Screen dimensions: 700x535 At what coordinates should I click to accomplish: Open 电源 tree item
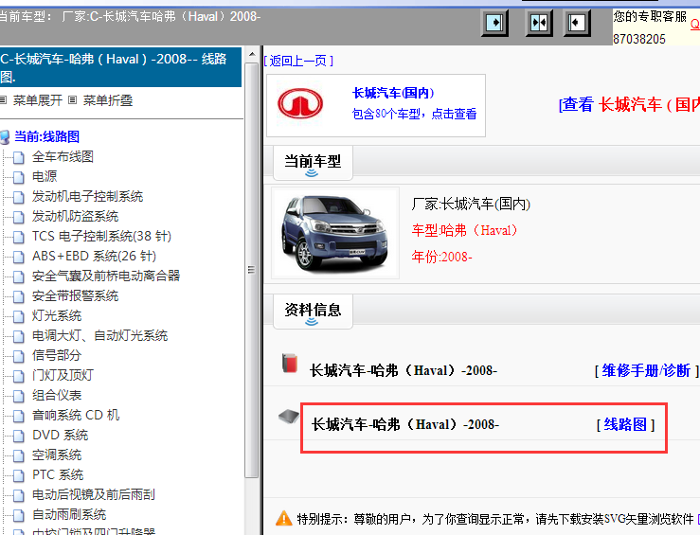click(45, 176)
